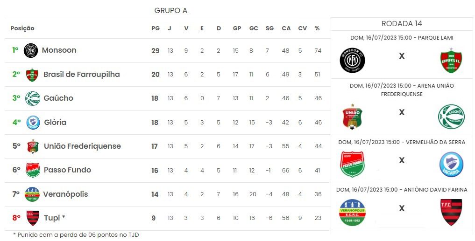475x241 pixels.
Task: Click large Vacaria Glória crest in fixtures
Action: pyautogui.click(x=451, y=165)
